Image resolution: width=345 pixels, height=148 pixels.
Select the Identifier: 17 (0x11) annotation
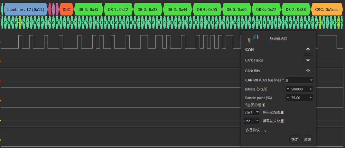26,9
